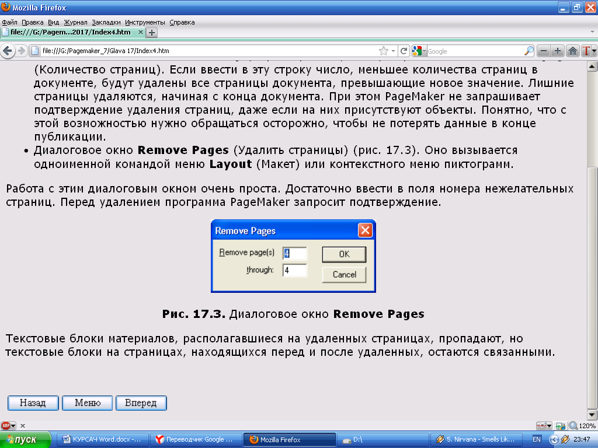Screen dimensions: 598x448
Task: Open the Вид menu
Action: click(53, 22)
